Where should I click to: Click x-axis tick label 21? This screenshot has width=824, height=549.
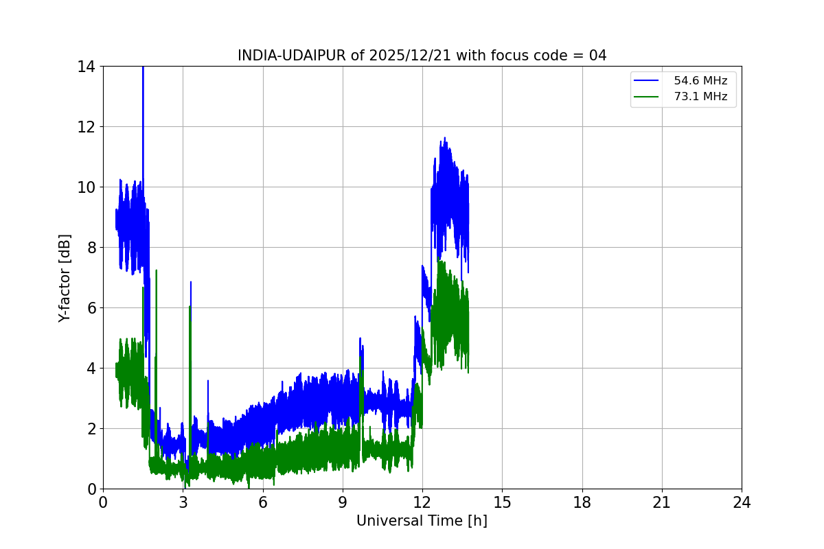(662, 502)
